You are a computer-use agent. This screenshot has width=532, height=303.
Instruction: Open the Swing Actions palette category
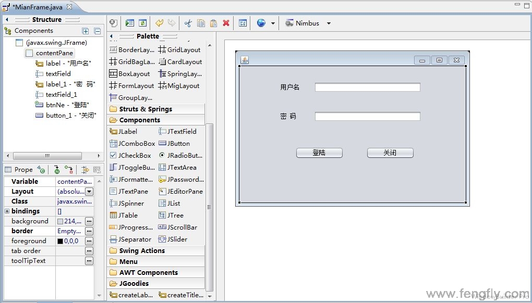point(142,250)
